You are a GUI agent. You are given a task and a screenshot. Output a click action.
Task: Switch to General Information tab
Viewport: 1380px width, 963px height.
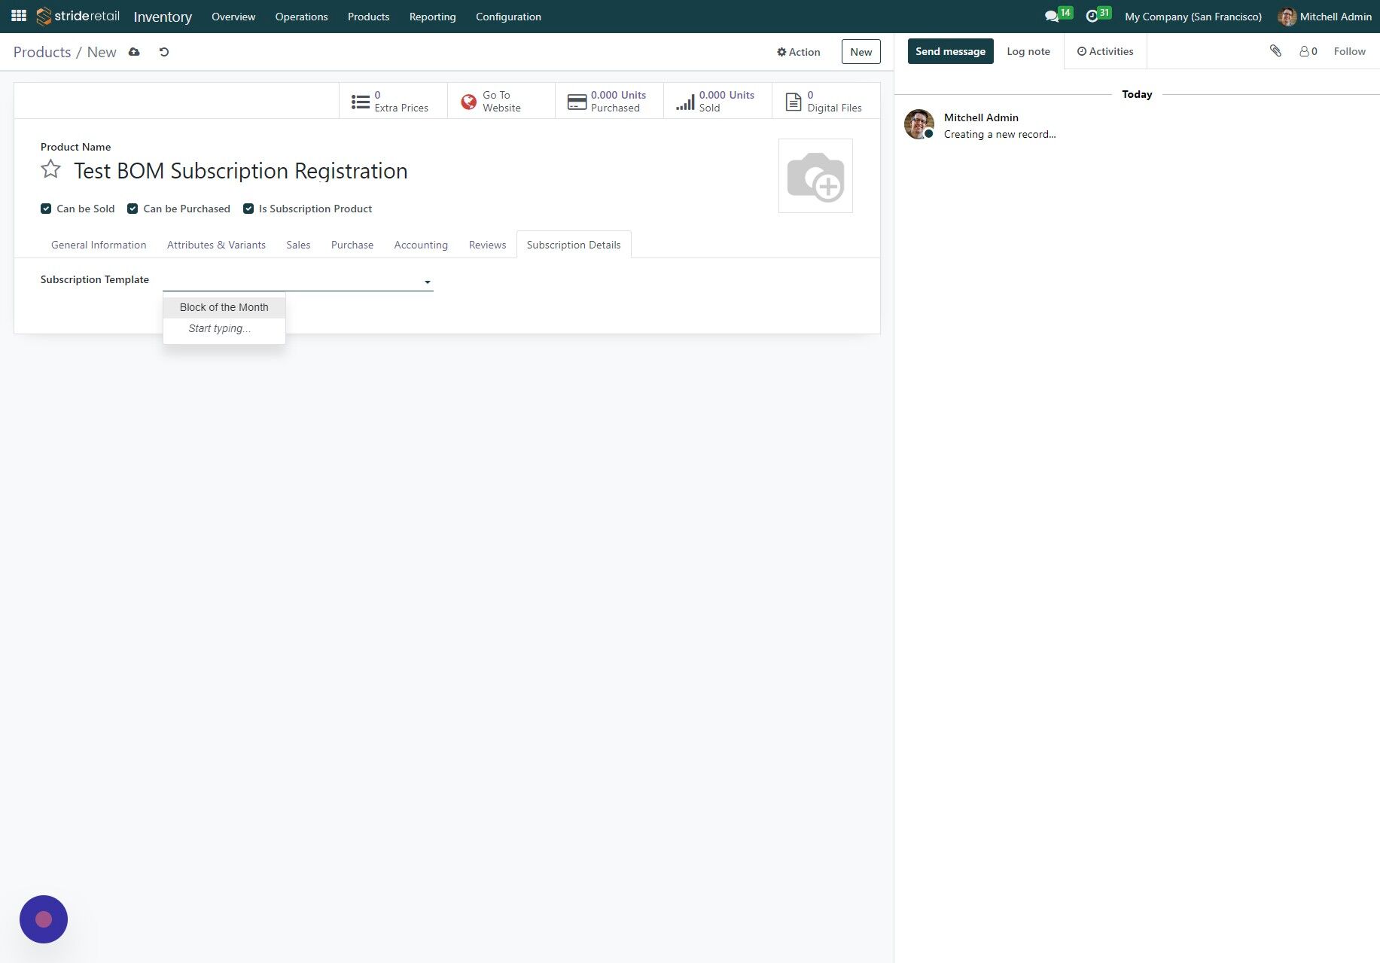pyautogui.click(x=99, y=245)
